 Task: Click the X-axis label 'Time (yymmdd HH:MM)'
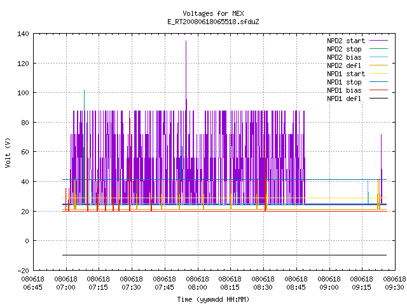[x=213, y=299]
